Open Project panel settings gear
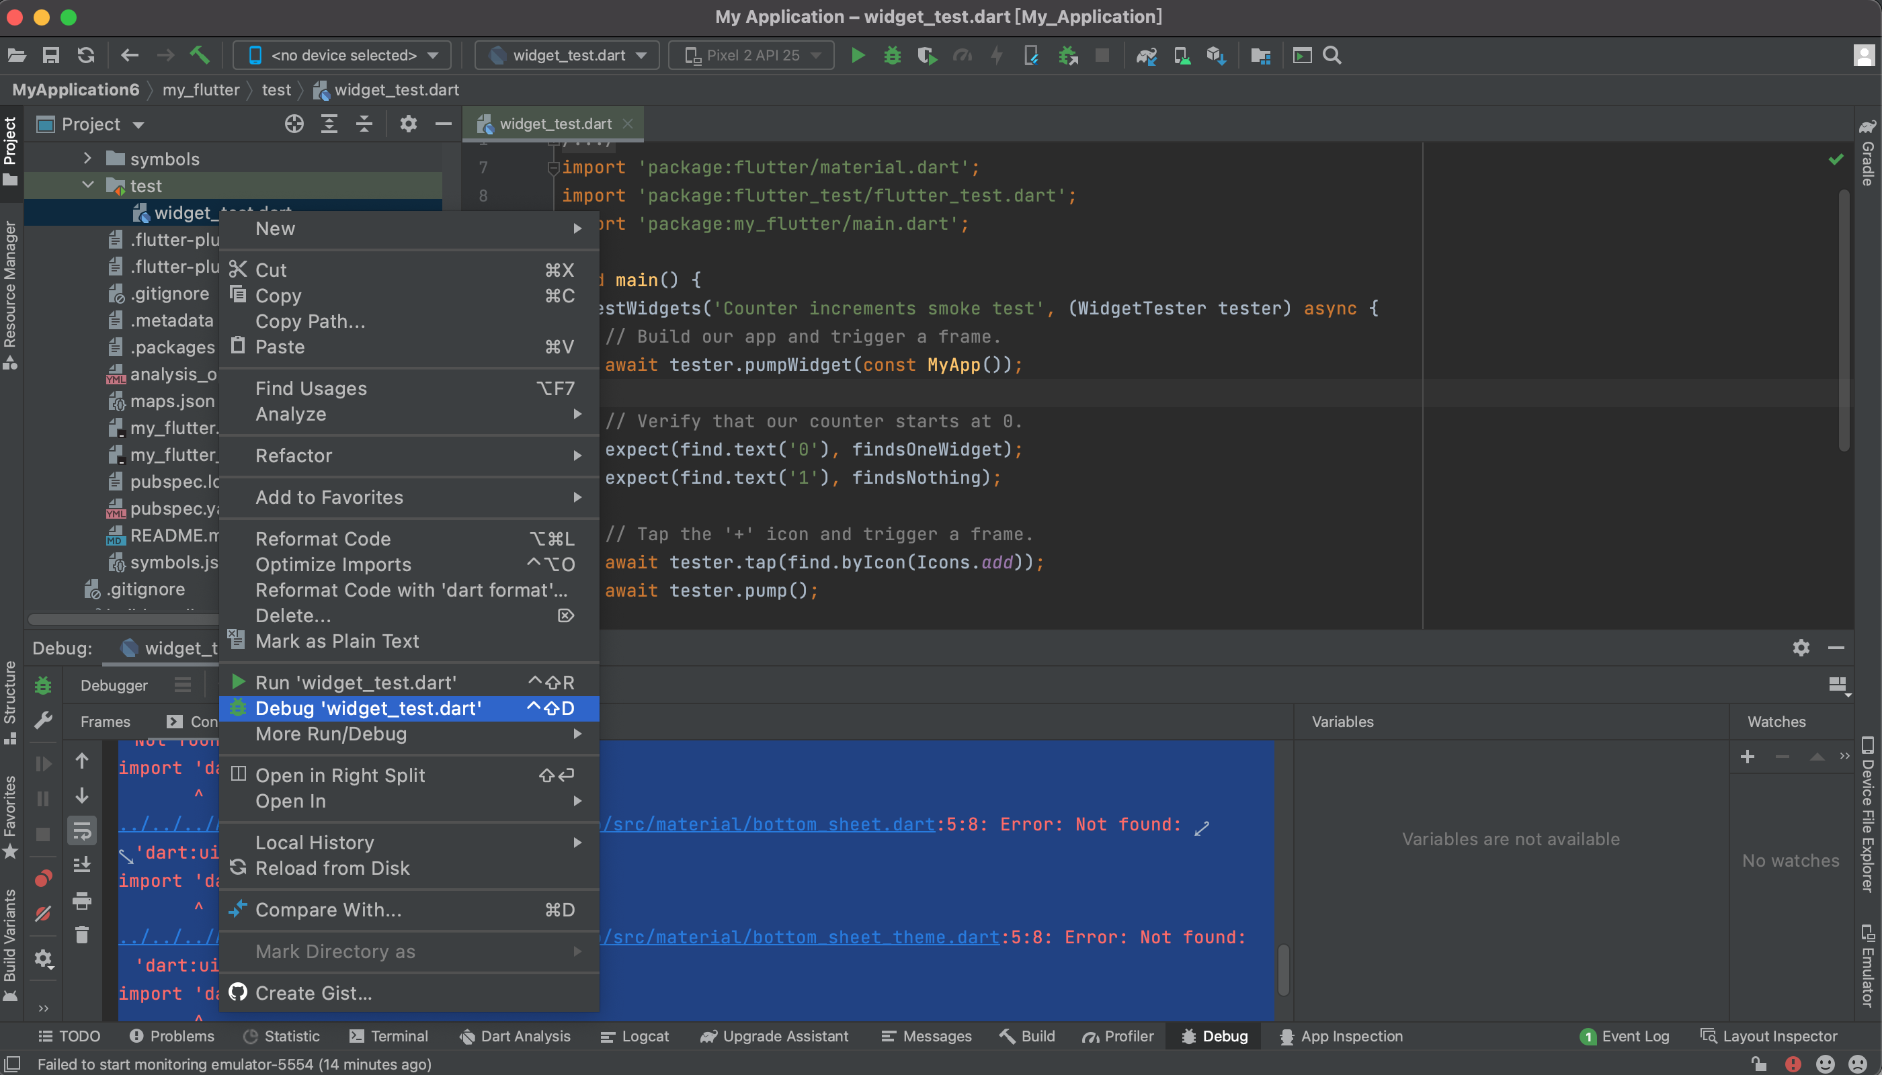The image size is (1882, 1075). pos(408,124)
